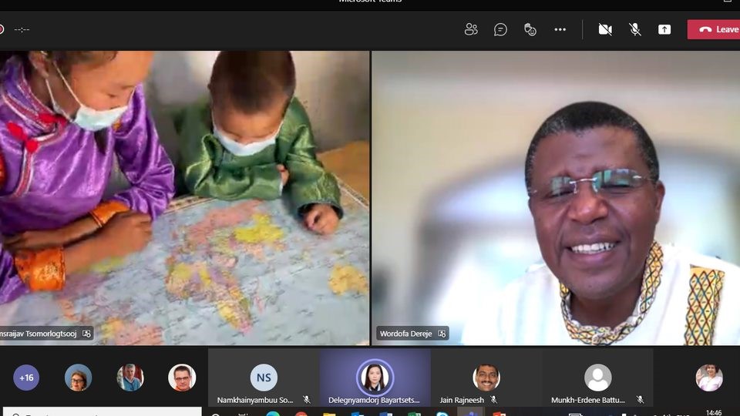Click the icon beside Wordofa Dereje's name
Image resolution: width=740 pixels, height=416 pixels.
coord(442,334)
